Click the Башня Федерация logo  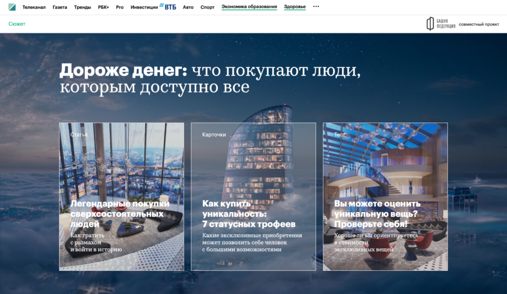[x=441, y=24]
